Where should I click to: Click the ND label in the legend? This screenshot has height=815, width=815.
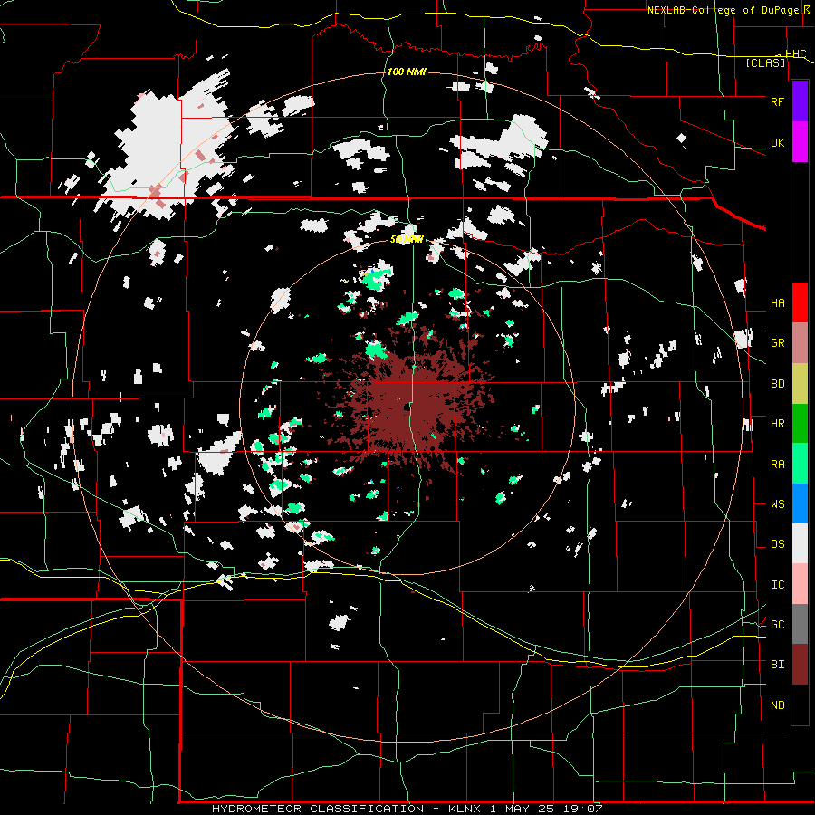coord(777,705)
